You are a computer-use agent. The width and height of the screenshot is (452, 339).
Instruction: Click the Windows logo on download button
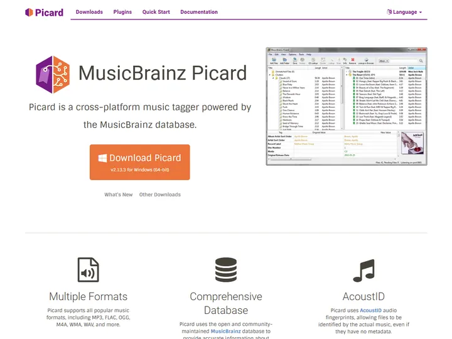[102, 158]
